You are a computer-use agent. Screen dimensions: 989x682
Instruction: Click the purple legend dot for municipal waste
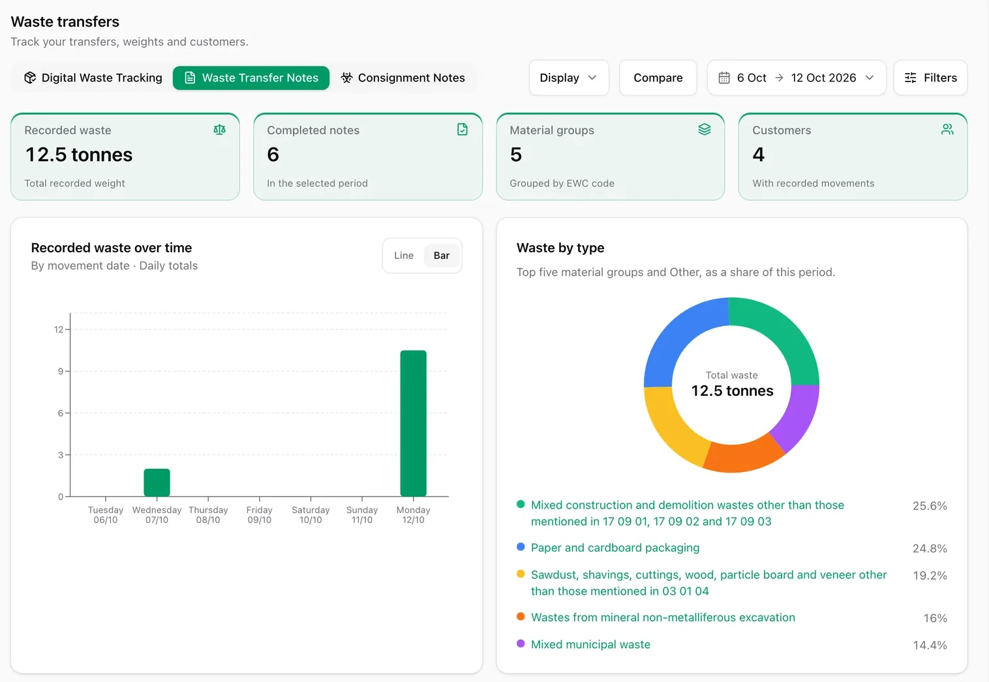(x=521, y=643)
